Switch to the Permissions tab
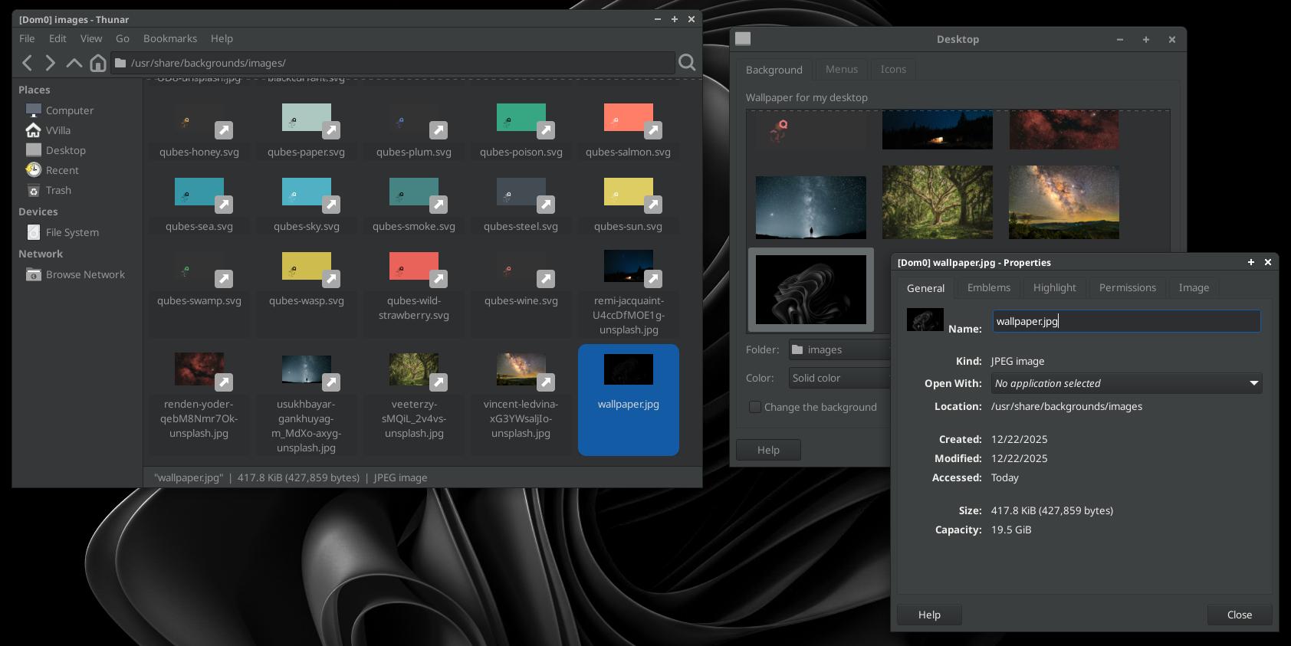Screen dimensions: 1291x646 pyautogui.click(x=1127, y=287)
